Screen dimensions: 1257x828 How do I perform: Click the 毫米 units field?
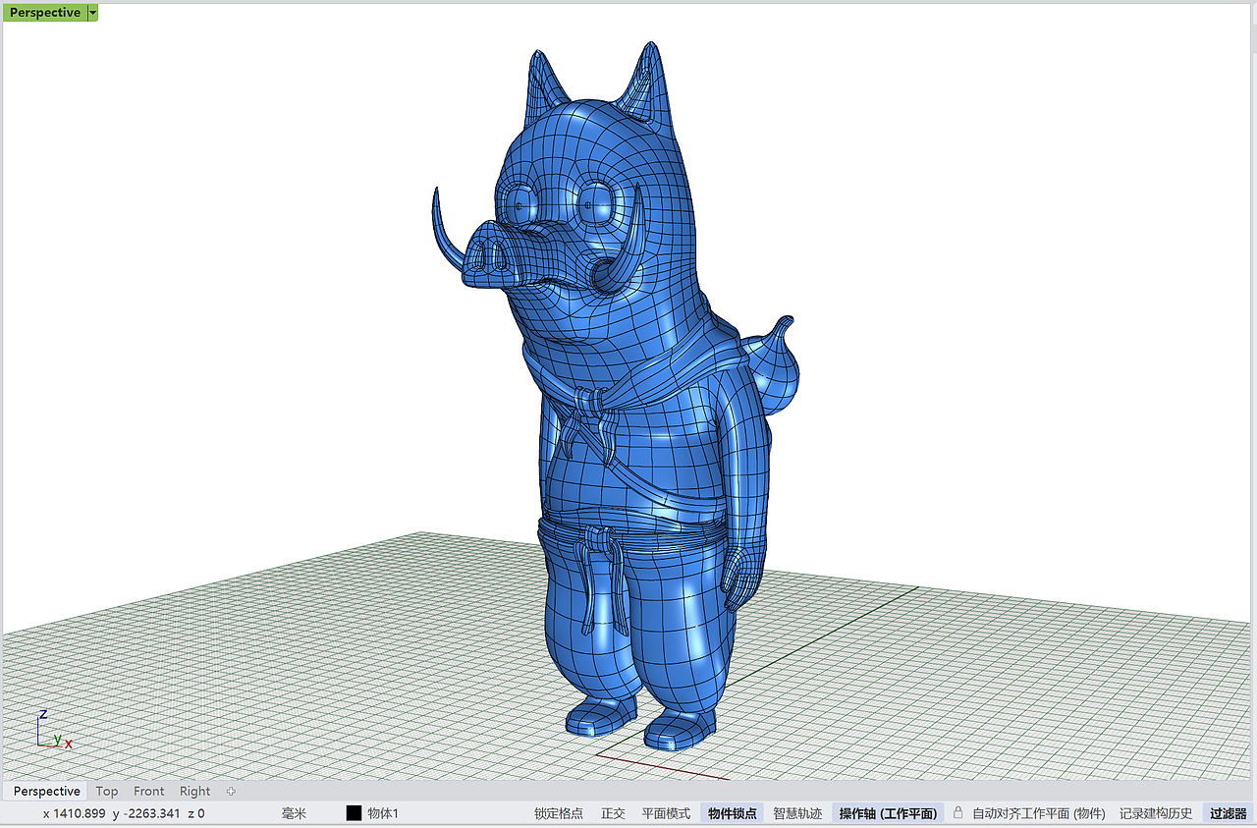click(294, 813)
